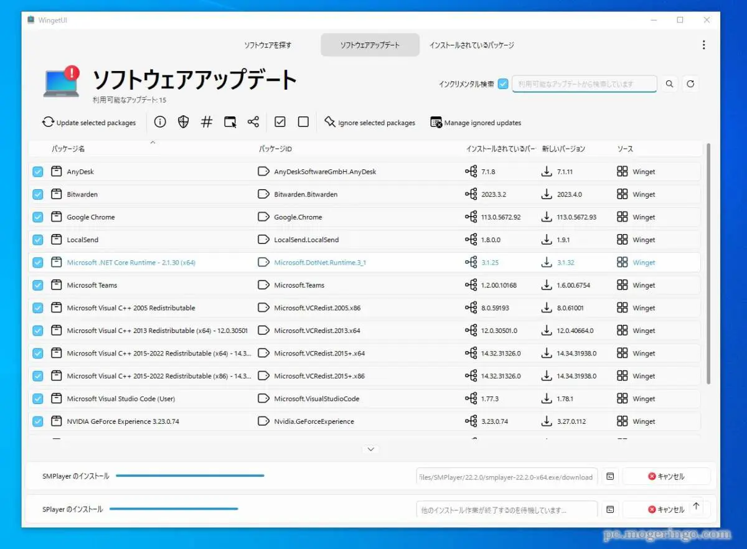Click Visual C++ 2005 installed version icon

click(471, 308)
